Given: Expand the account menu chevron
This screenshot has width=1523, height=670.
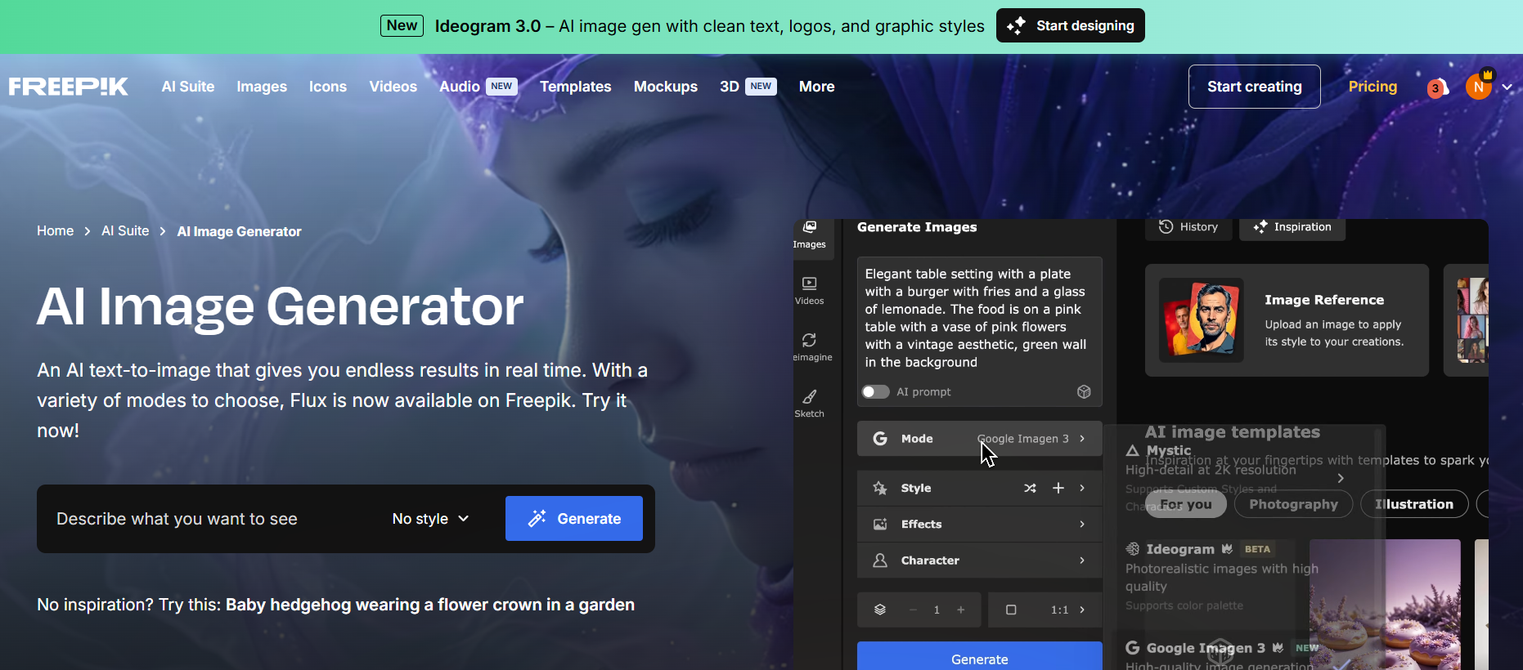Looking at the screenshot, I should pos(1507,87).
